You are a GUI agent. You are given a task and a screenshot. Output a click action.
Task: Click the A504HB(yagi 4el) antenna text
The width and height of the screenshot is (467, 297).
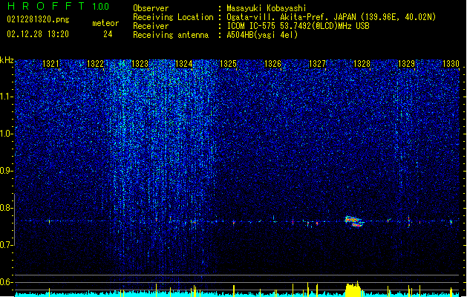(262, 35)
